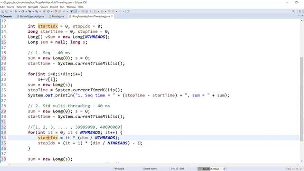304x171 pixels.
Task: Run garbage collector trash icon
Action: (224, 169)
